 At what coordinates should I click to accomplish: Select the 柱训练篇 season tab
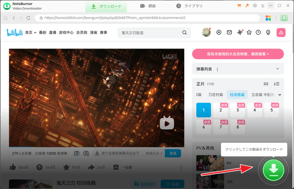[x=237, y=95]
